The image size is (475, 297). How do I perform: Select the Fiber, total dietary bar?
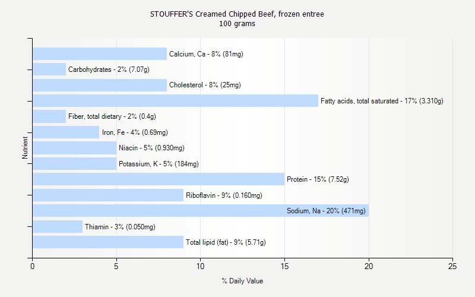[x=49, y=116]
